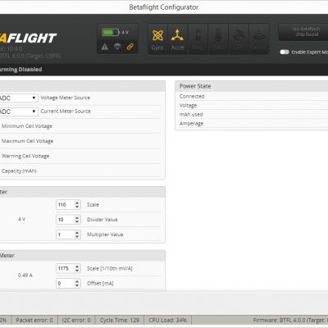Increase the Multiplier Value stepper

click(x=77, y=233)
